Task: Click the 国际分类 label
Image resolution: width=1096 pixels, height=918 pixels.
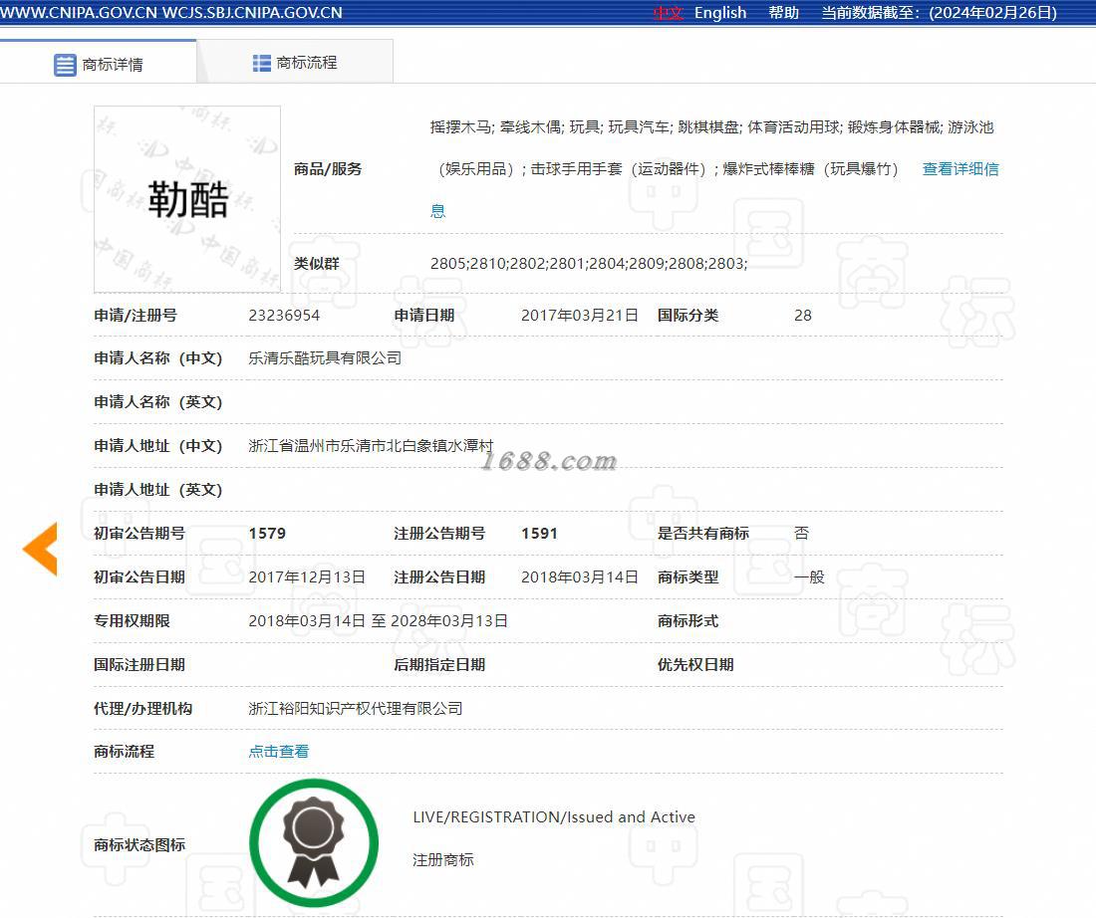Action: pos(687,316)
